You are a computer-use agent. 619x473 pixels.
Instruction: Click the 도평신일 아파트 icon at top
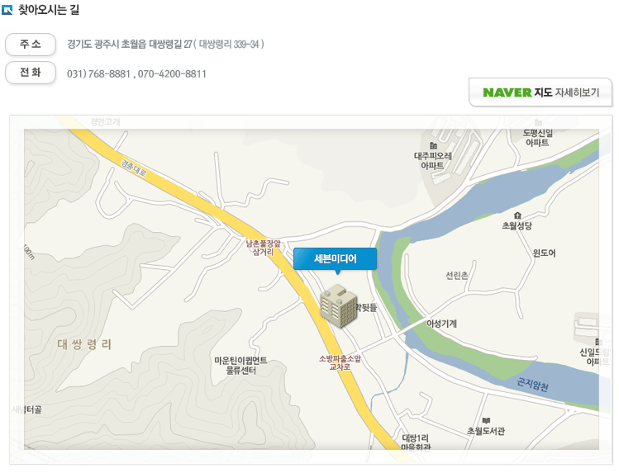pyautogui.click(x=538, y=122)
